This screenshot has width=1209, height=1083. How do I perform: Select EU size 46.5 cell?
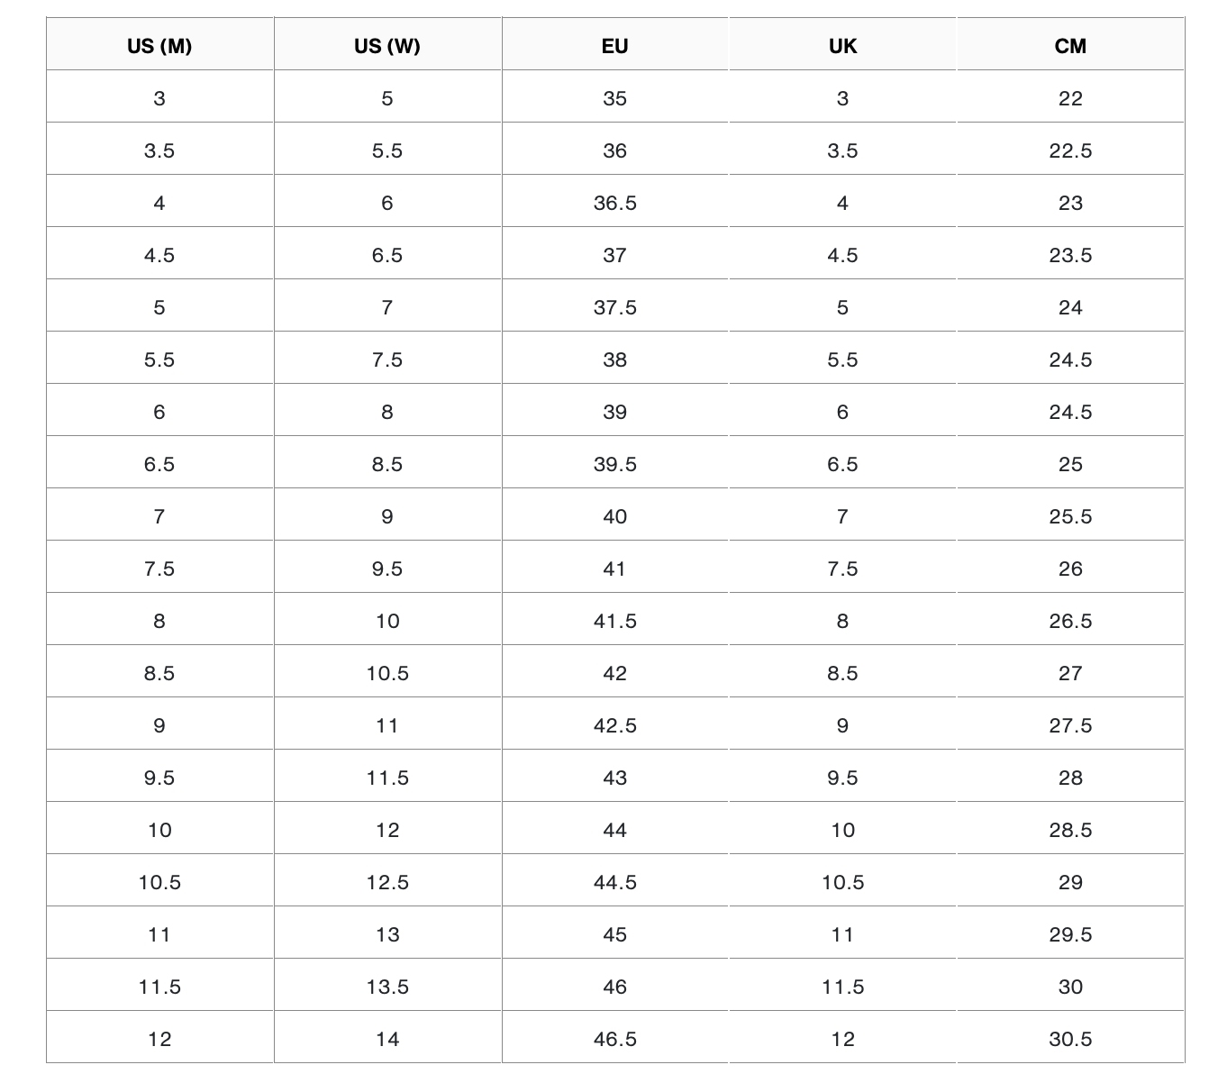point(614,1039)
